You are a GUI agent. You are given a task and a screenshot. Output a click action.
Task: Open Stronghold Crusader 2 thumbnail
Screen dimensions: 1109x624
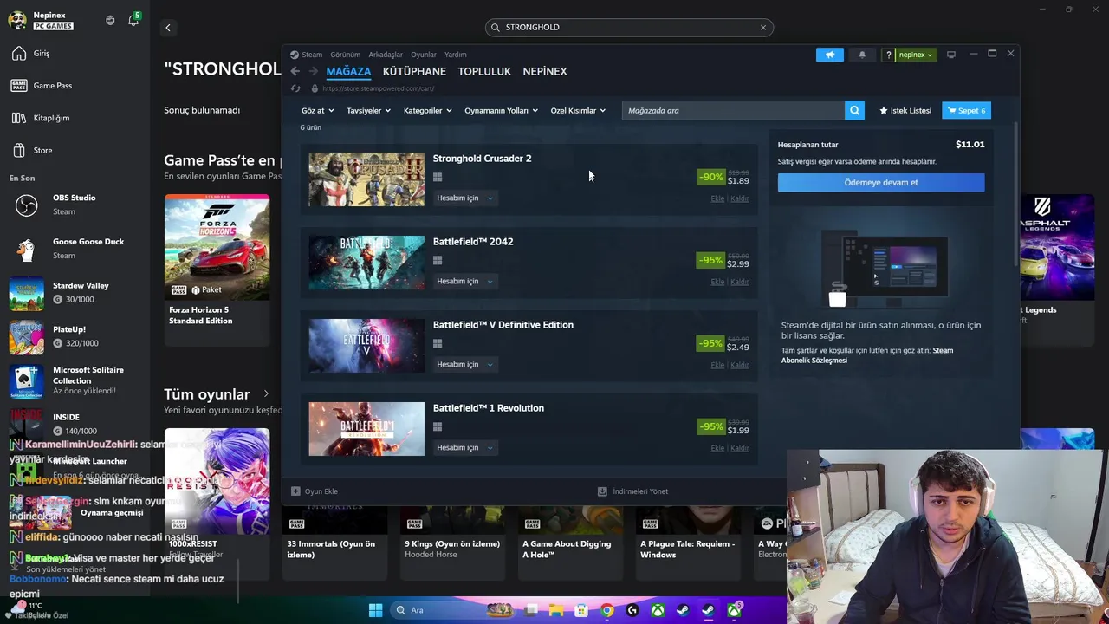[x=366, y=179]
